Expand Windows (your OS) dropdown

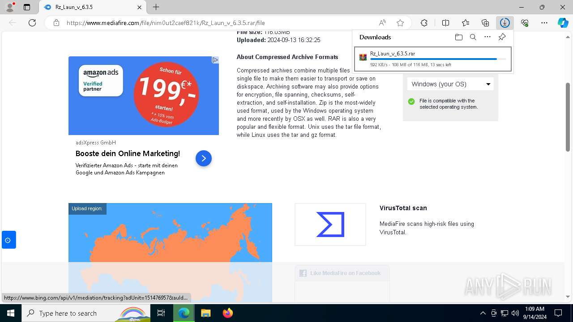pyautogui.click(x=450, y=84)
